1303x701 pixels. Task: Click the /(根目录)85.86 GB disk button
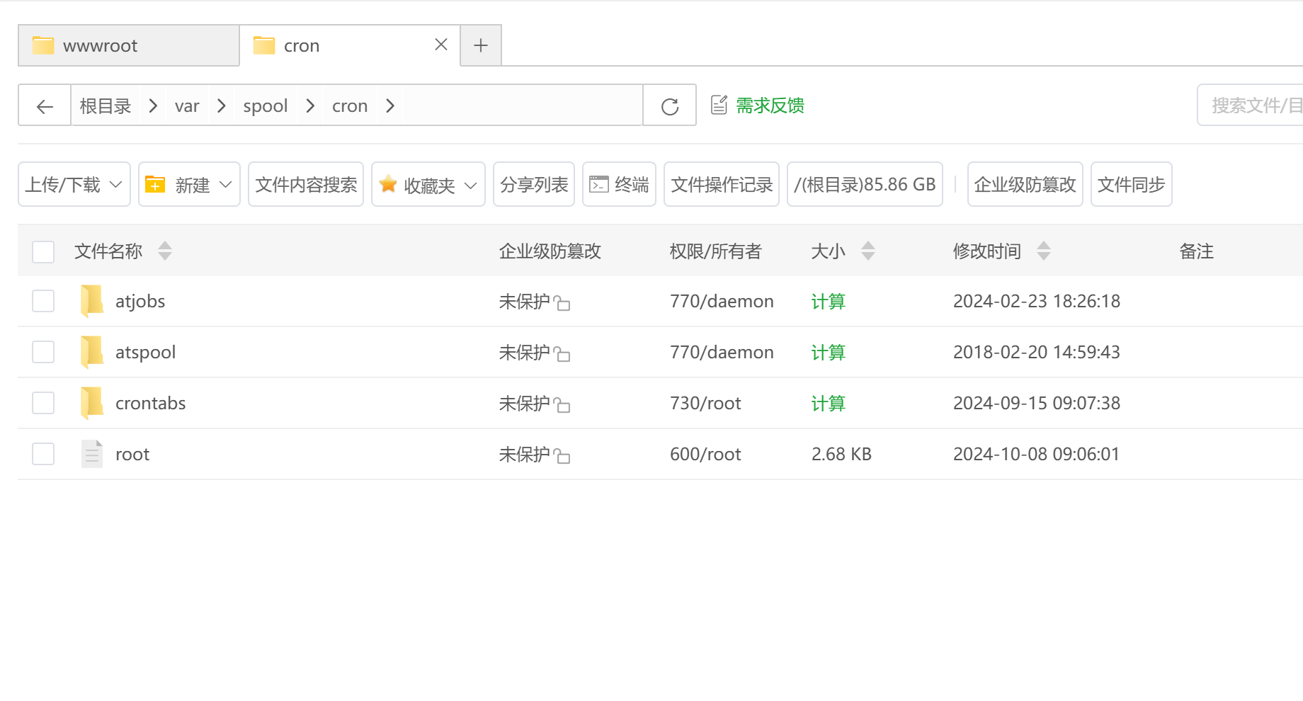865,184
